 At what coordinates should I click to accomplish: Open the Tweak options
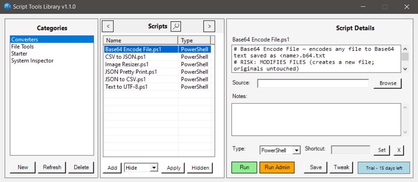pyautogui.click(x=341, y=167)
